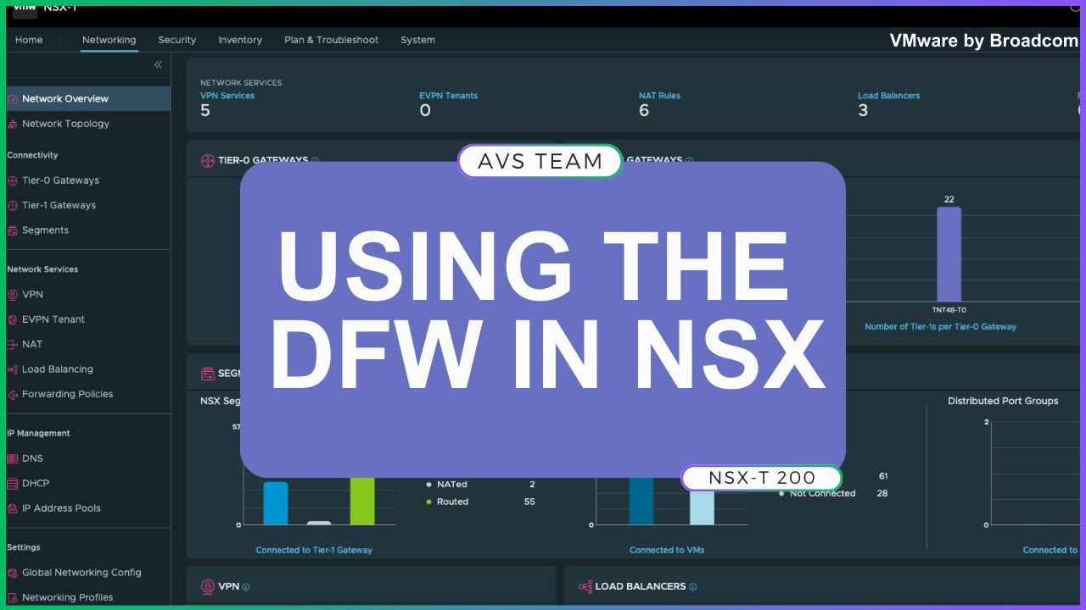Click the 'Connectivity' sidebar section heading
Image resolution: width=1086 pixels, height=610 pixels.
click(32, 155)
